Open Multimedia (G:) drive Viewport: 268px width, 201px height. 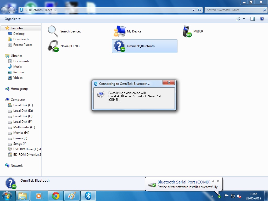coord(24,127)
